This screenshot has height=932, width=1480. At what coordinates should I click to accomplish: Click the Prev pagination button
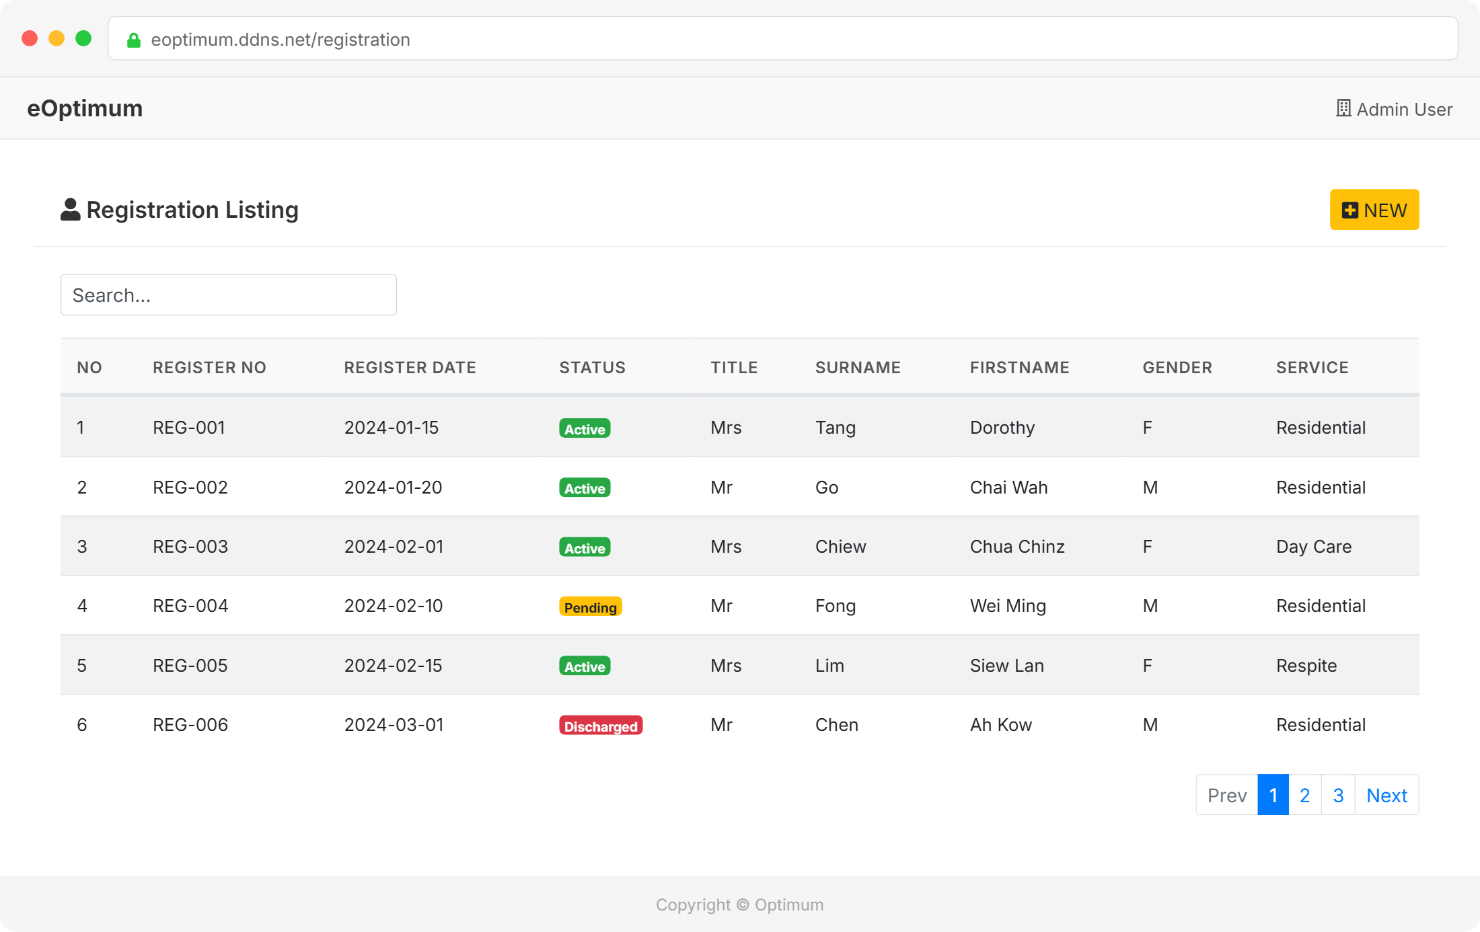pyautogui.click(x=1226, y=795)
